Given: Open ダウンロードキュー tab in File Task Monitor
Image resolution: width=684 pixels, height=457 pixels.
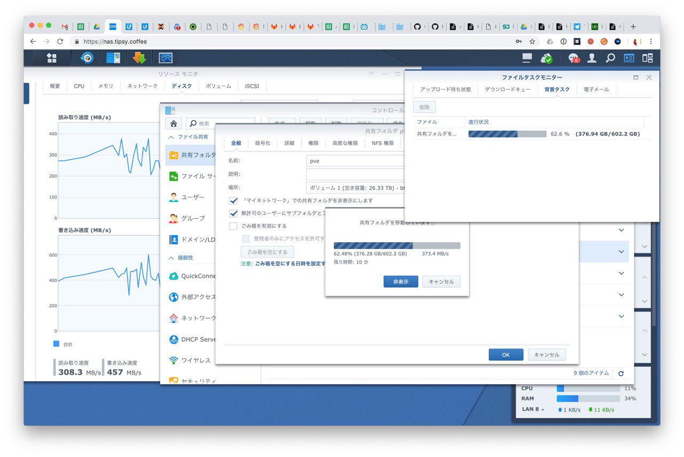Looking at the screenshot, I should [508, 90].
